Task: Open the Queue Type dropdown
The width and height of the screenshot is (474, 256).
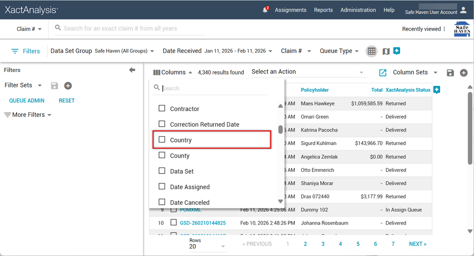Action: click(339, 51)
